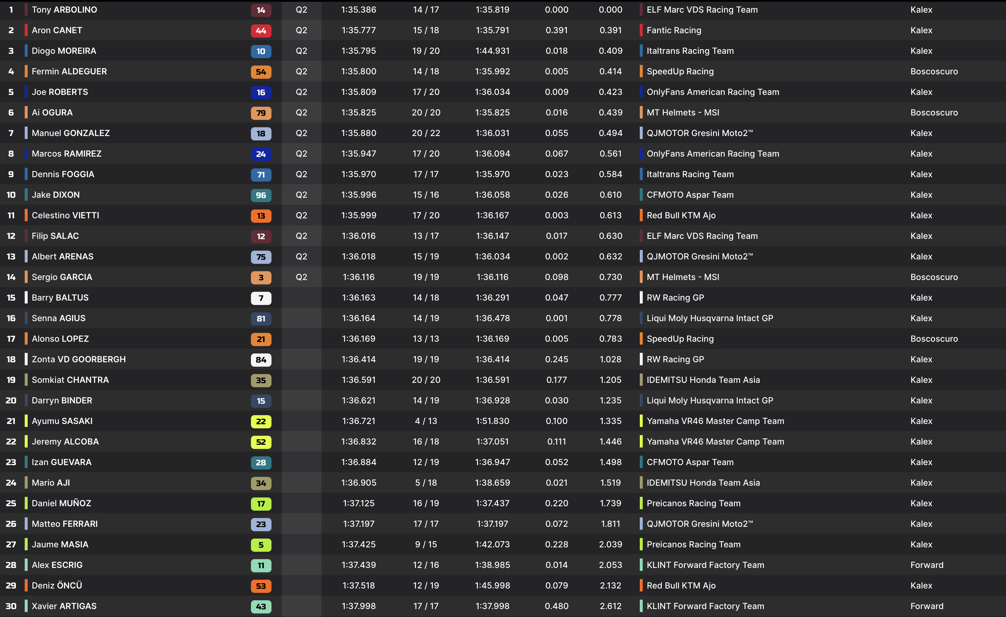The height and width of the screenshot is (617, 1006).
Task: Select the Red Bull KTM Ajo team for Vietti
Action: point(681,215)
